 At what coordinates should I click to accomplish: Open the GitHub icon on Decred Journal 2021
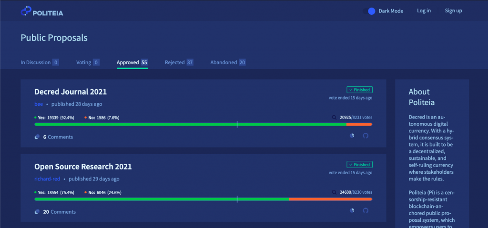point(366,136)
